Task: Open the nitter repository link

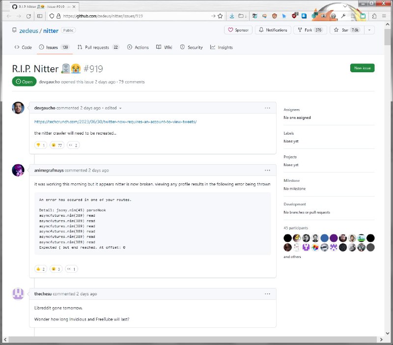Action: click(x=51, y=31)
